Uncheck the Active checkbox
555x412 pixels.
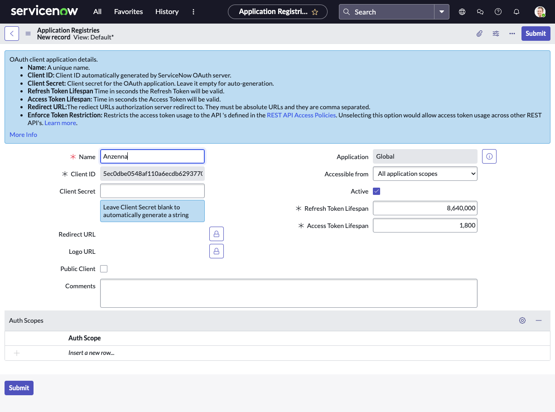click(x=376, y=191)
